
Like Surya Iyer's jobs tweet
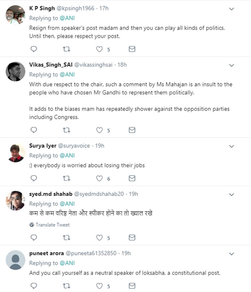click(100, 178)
